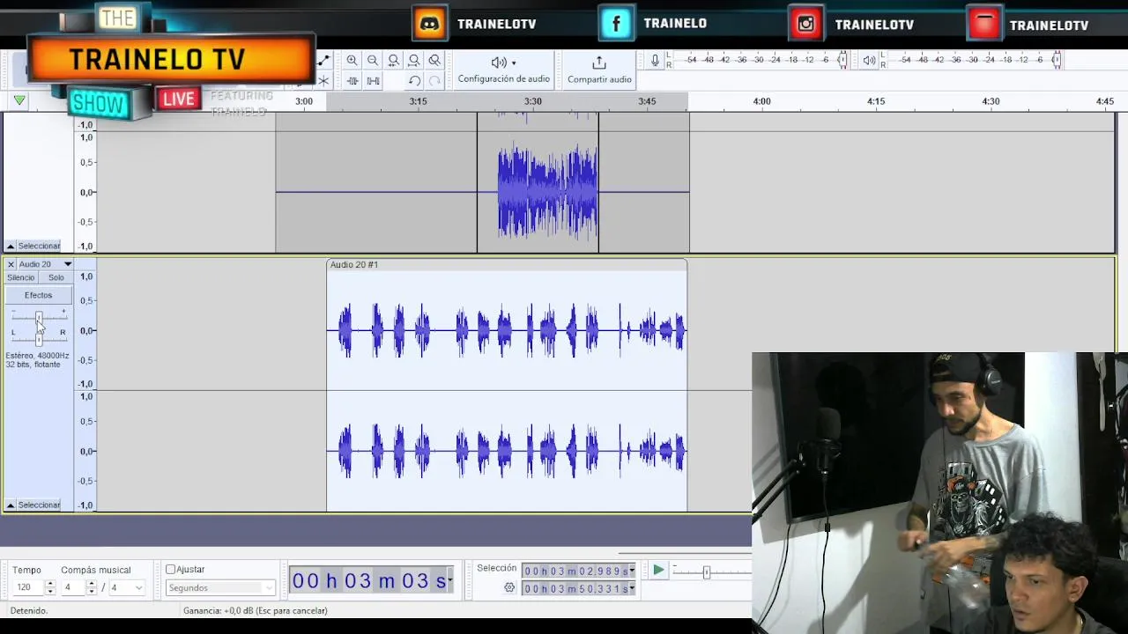This screenshot has width=1128, height=634.
Task: Click the Zoom In magnifier
Action: coord(352,61)
